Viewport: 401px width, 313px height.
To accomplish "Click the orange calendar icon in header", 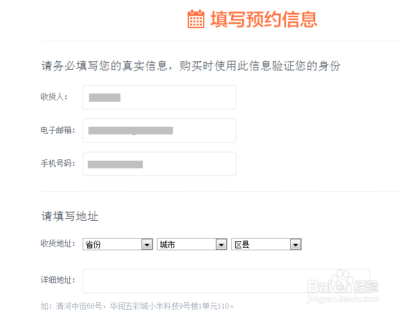I will (196, 19).
